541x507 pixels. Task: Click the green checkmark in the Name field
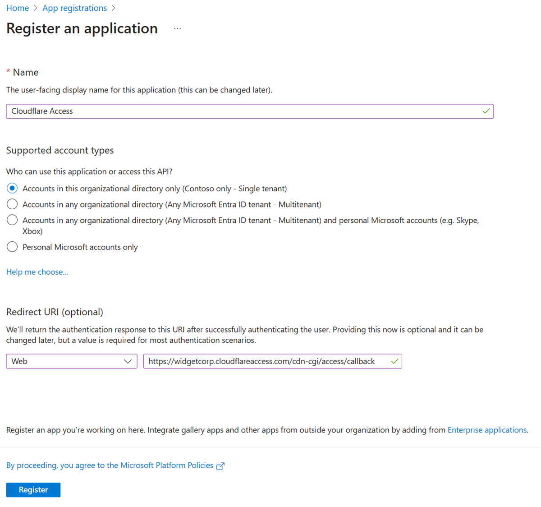486,111
